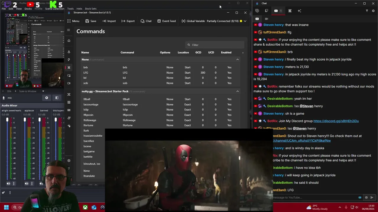This screenshot has width=378, height=212.
Task: Open the Steven henry channel link
Action: click(x=302, y=141)
